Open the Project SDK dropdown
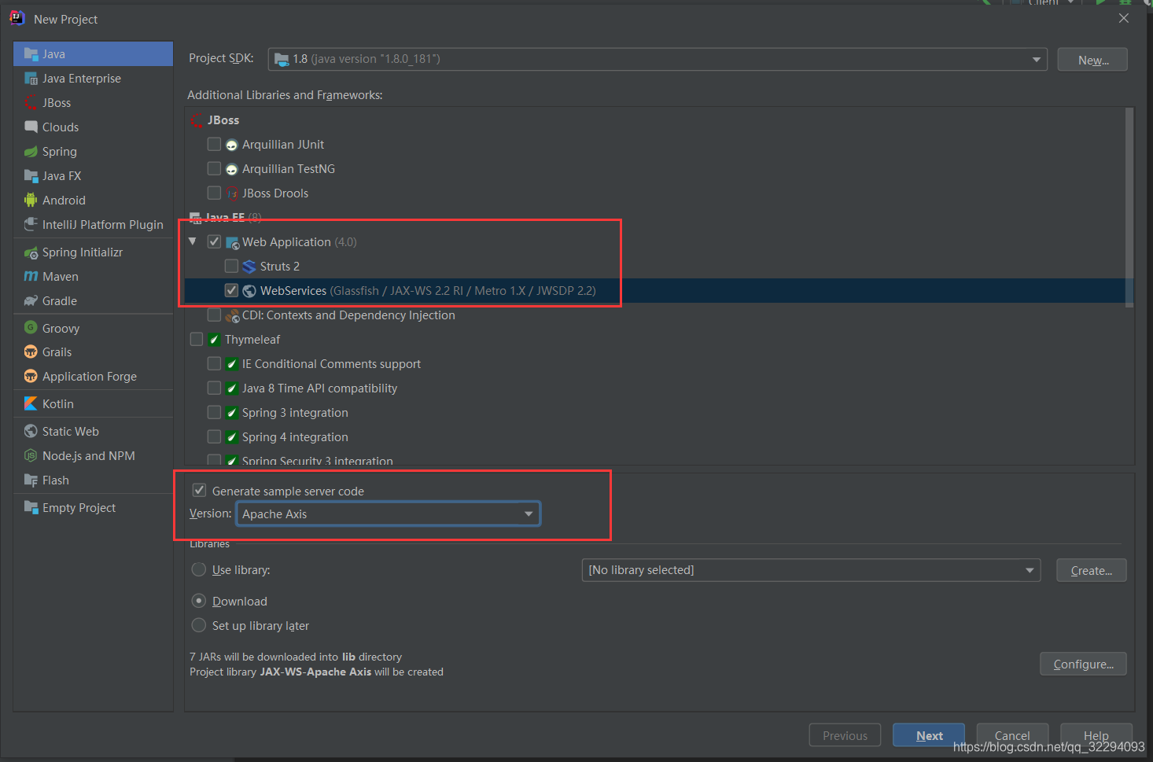Screen dimensions: 1153x762 pos(658,59)
